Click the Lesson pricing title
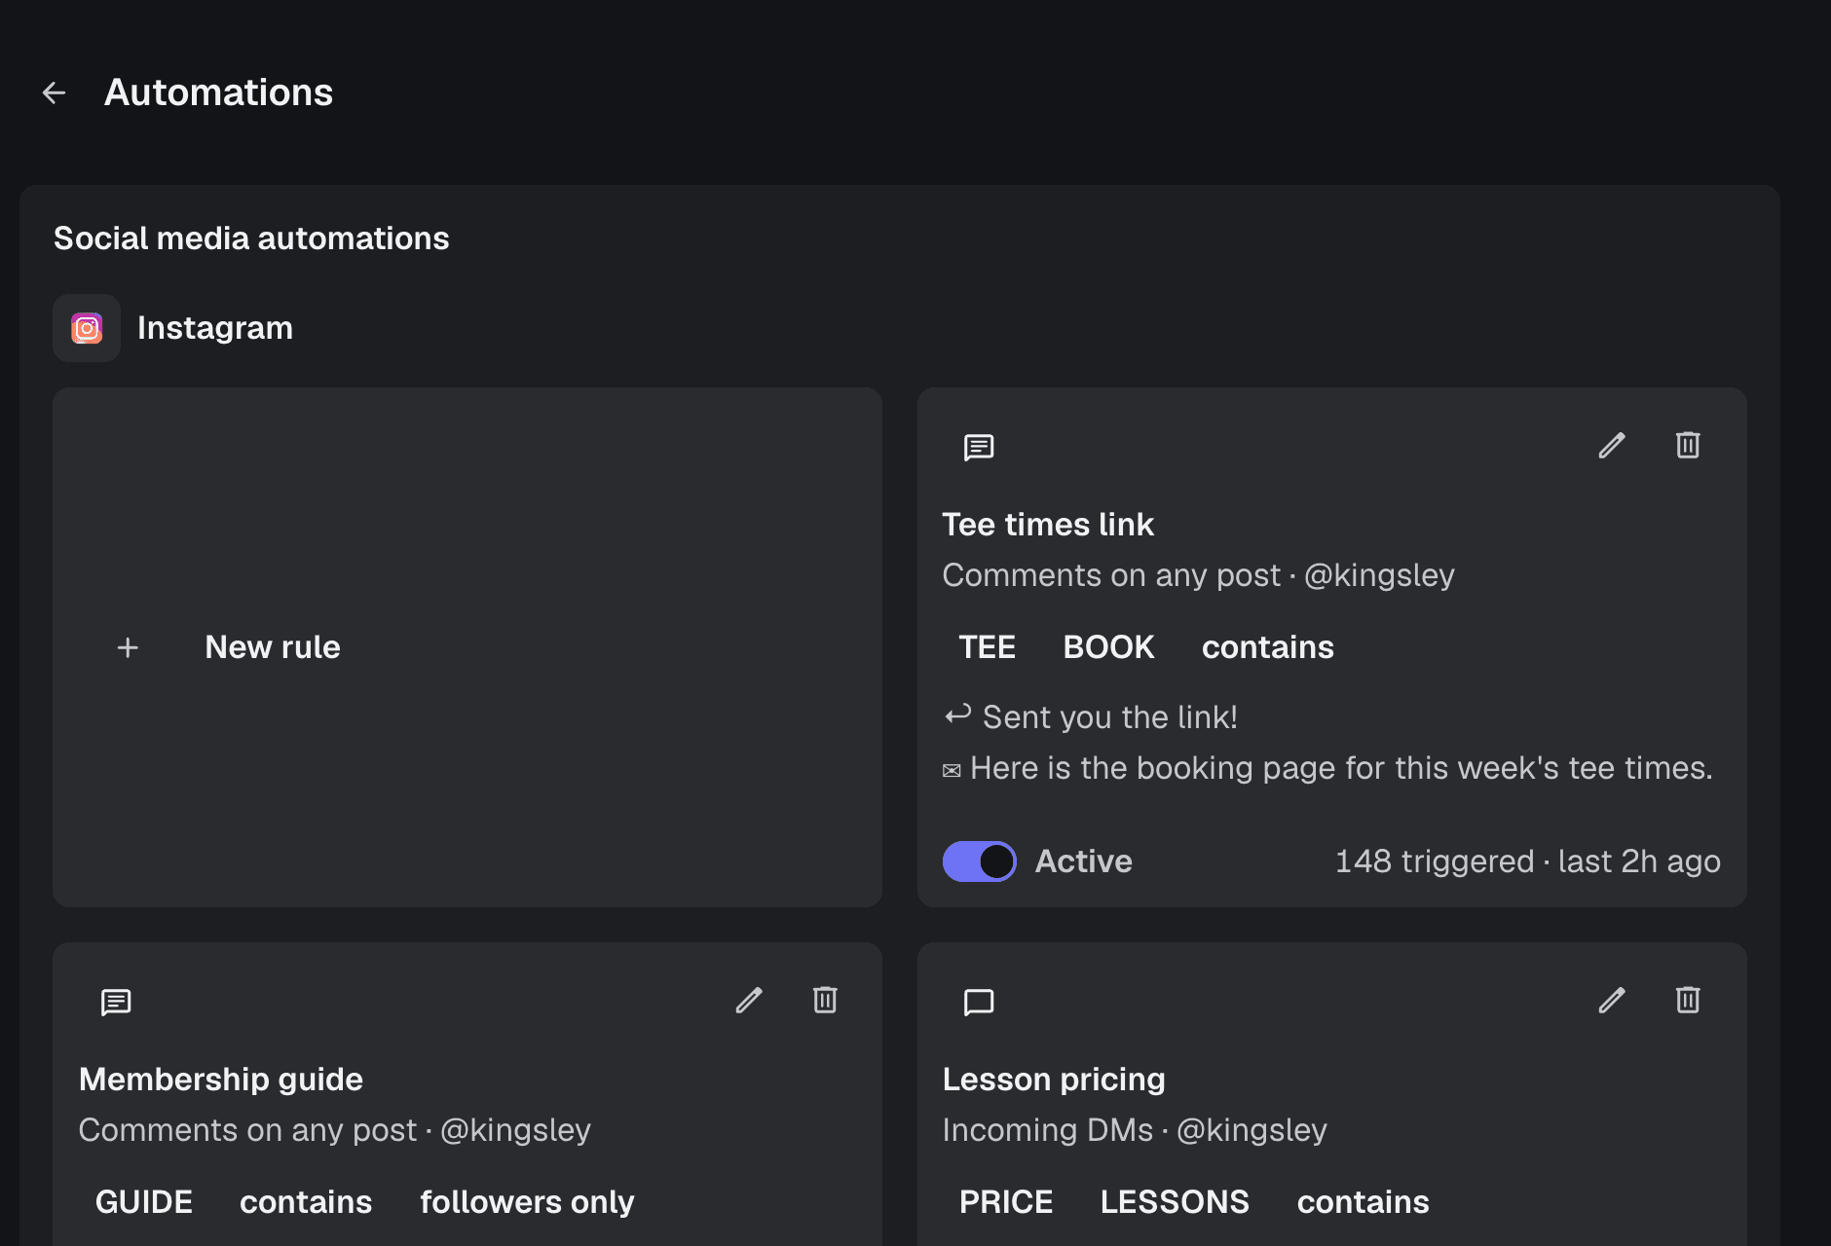 click(1054, 1080)
